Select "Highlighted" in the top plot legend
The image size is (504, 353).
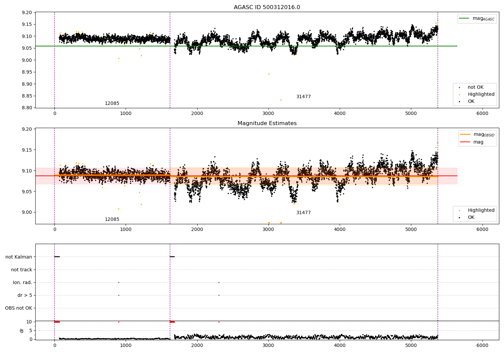click(x=477, y=94)
